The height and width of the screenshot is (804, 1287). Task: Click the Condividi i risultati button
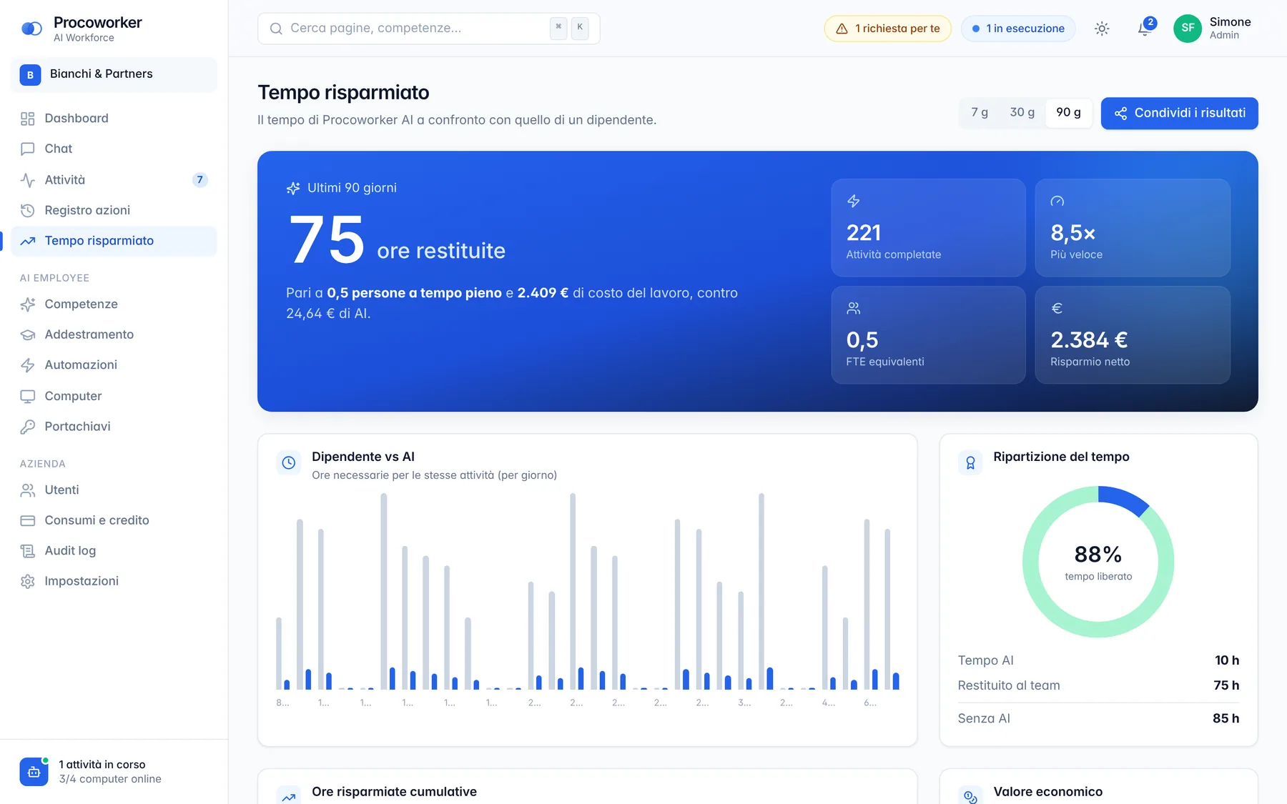tap(1180, 113)
